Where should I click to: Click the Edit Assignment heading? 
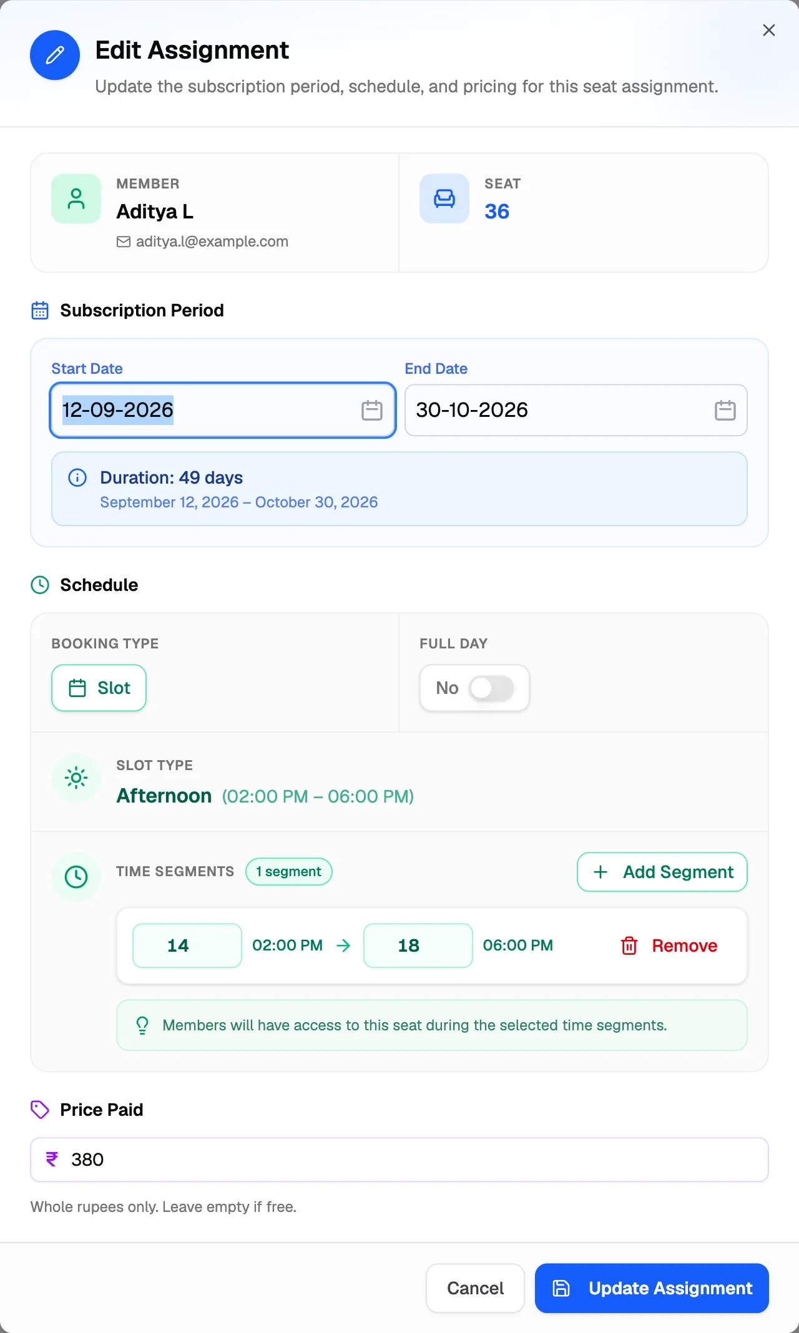192,50
